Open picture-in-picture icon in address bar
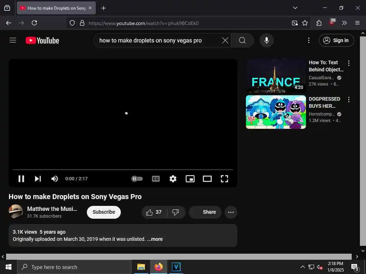 click(295, 23)
